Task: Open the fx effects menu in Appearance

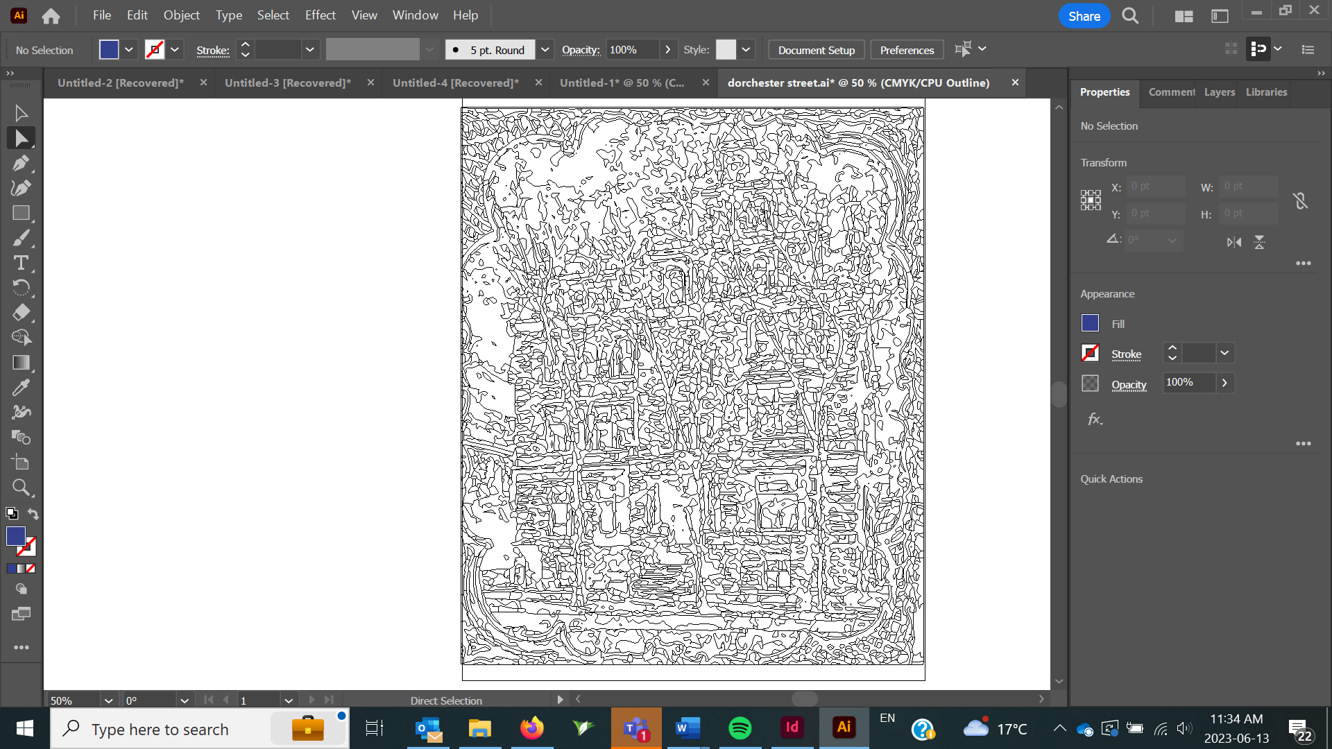Action: coord(1094,419)
